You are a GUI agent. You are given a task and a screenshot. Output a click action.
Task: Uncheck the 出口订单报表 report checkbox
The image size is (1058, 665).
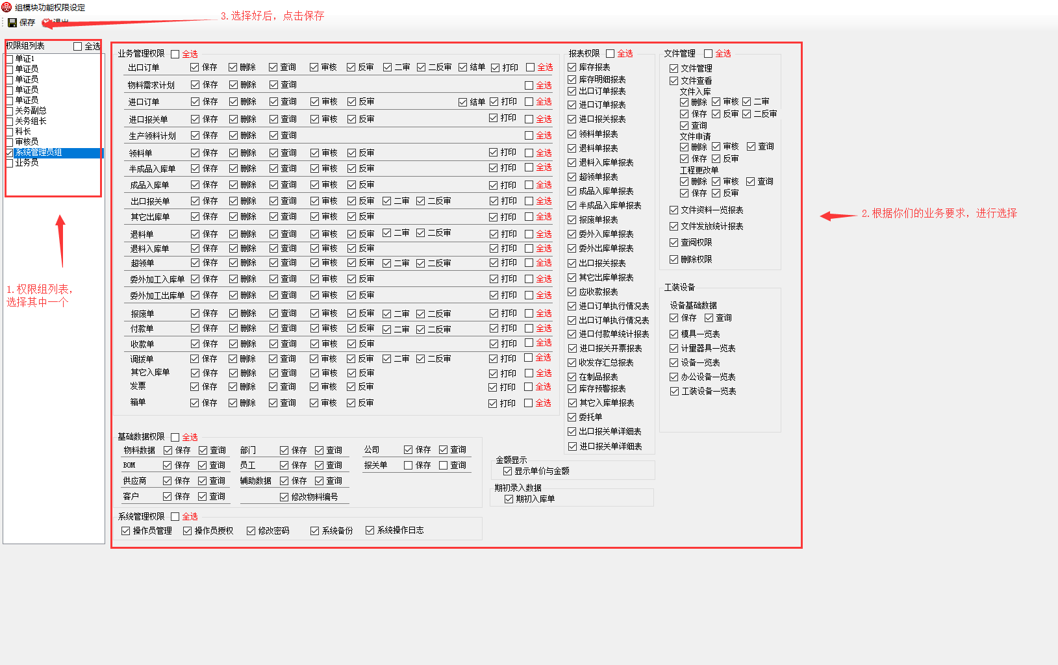tap(572, 91)
